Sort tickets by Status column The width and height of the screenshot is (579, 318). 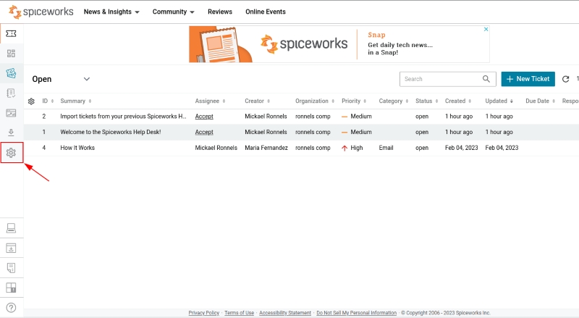426,101
